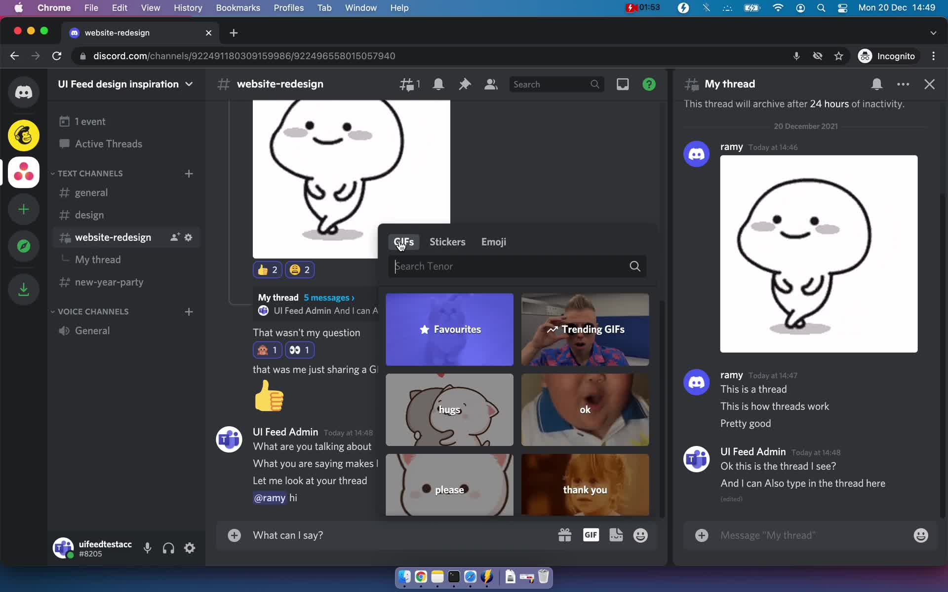Screen dimensions: 948x592
Task: Choose the hugs GIF category
Action: click(449, 409)
